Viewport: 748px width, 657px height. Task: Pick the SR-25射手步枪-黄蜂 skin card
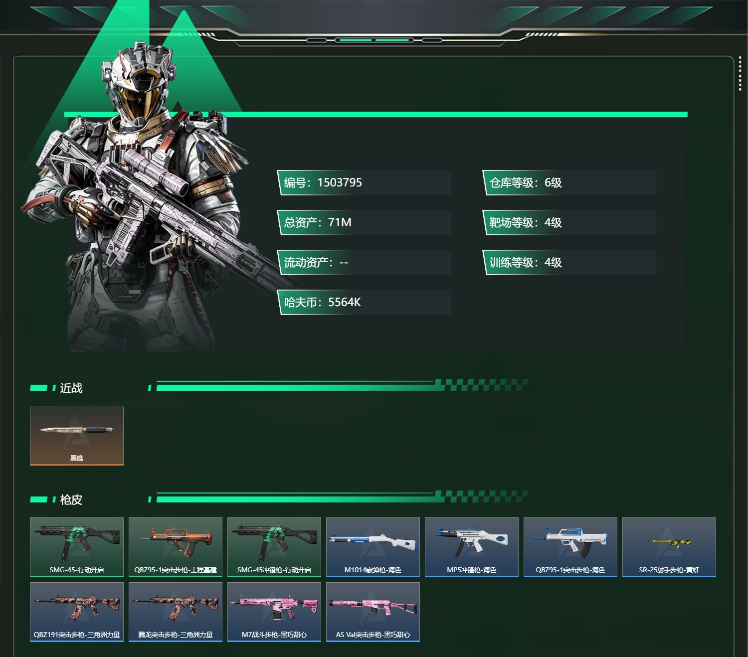[669, 547]
